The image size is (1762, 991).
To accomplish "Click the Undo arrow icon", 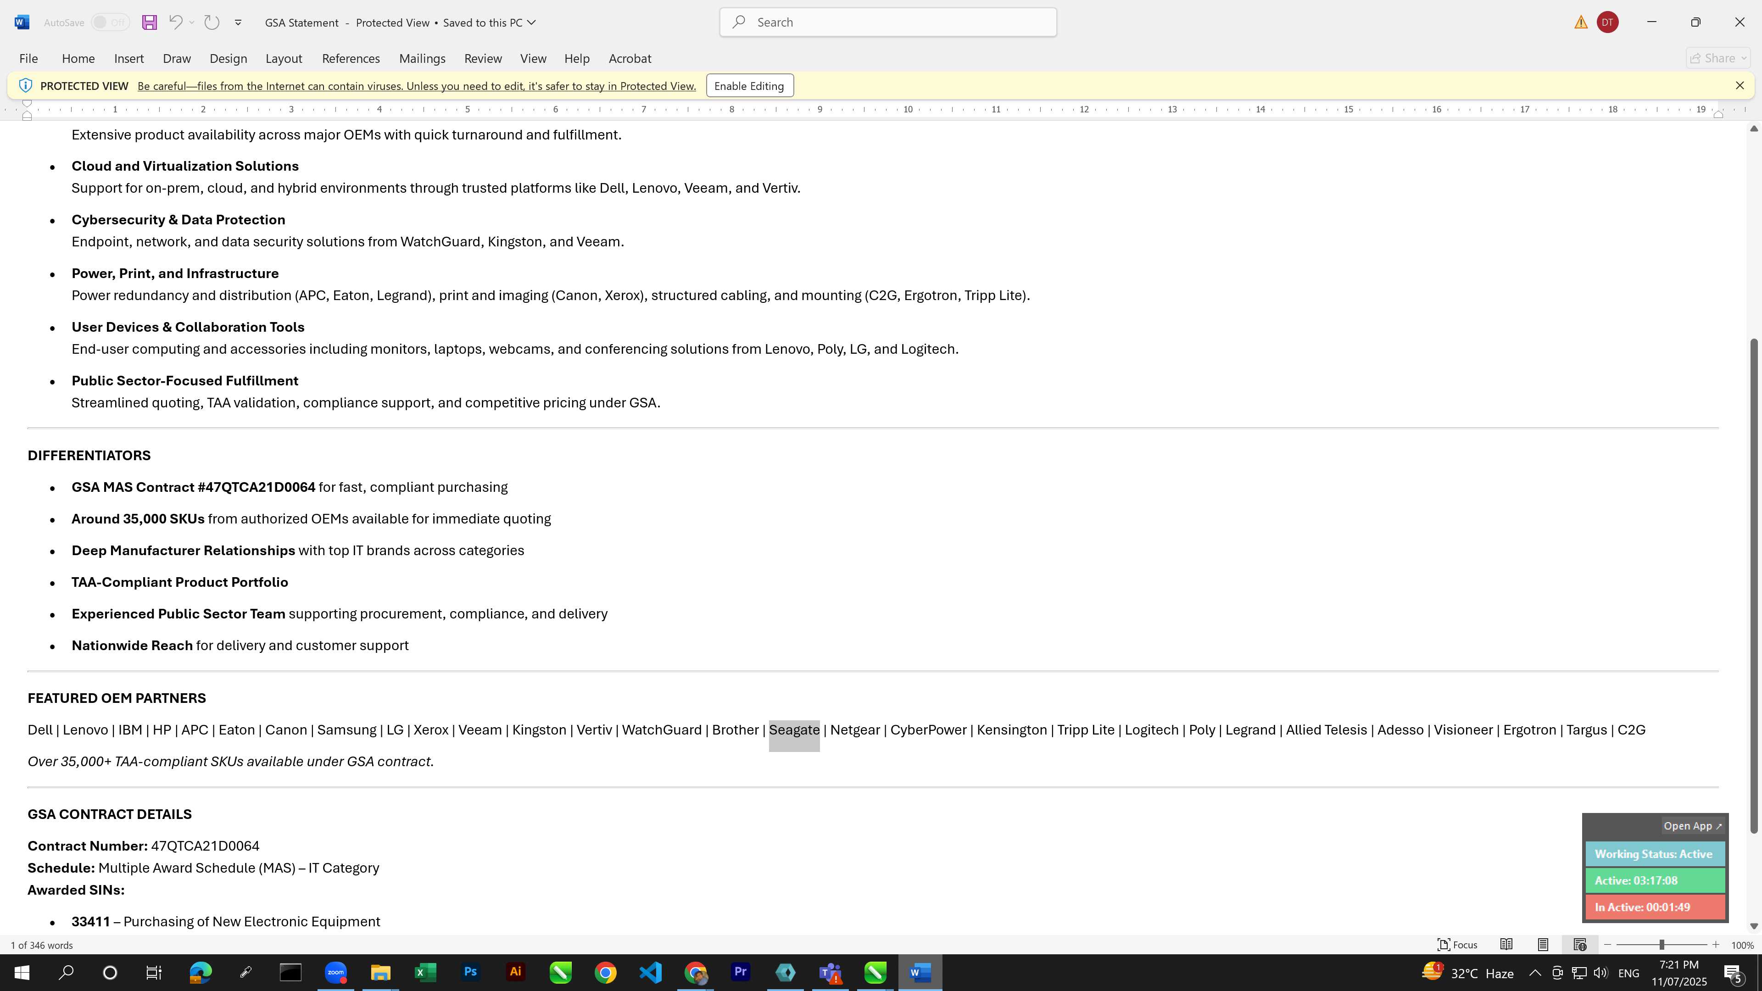I will coord(175,22).
